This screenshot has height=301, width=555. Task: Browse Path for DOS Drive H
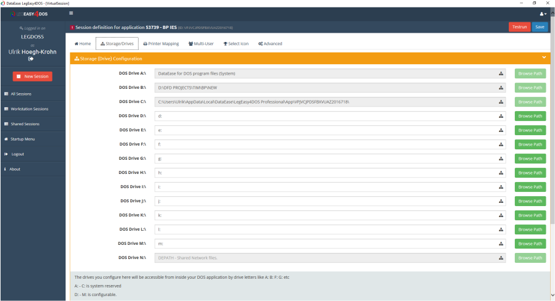530,173
